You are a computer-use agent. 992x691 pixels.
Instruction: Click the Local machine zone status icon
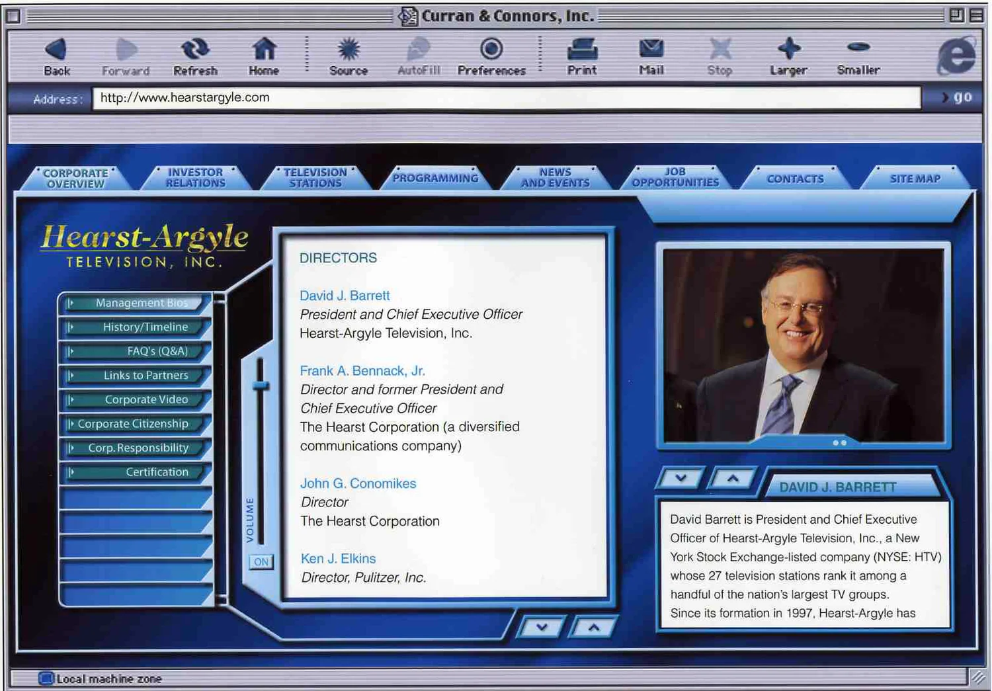click(x=46, y=678)
